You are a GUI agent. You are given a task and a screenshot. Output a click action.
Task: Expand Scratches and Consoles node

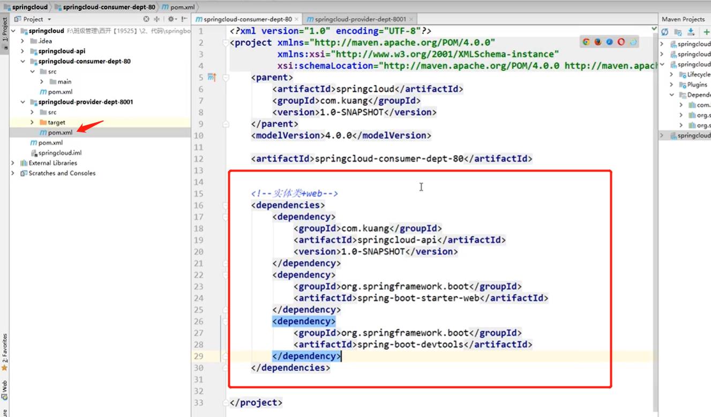pos(13,173)
